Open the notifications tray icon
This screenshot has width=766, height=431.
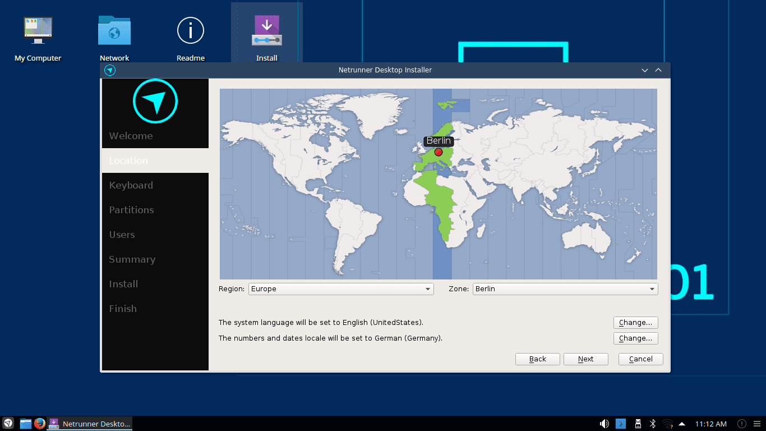click(742, 424)
